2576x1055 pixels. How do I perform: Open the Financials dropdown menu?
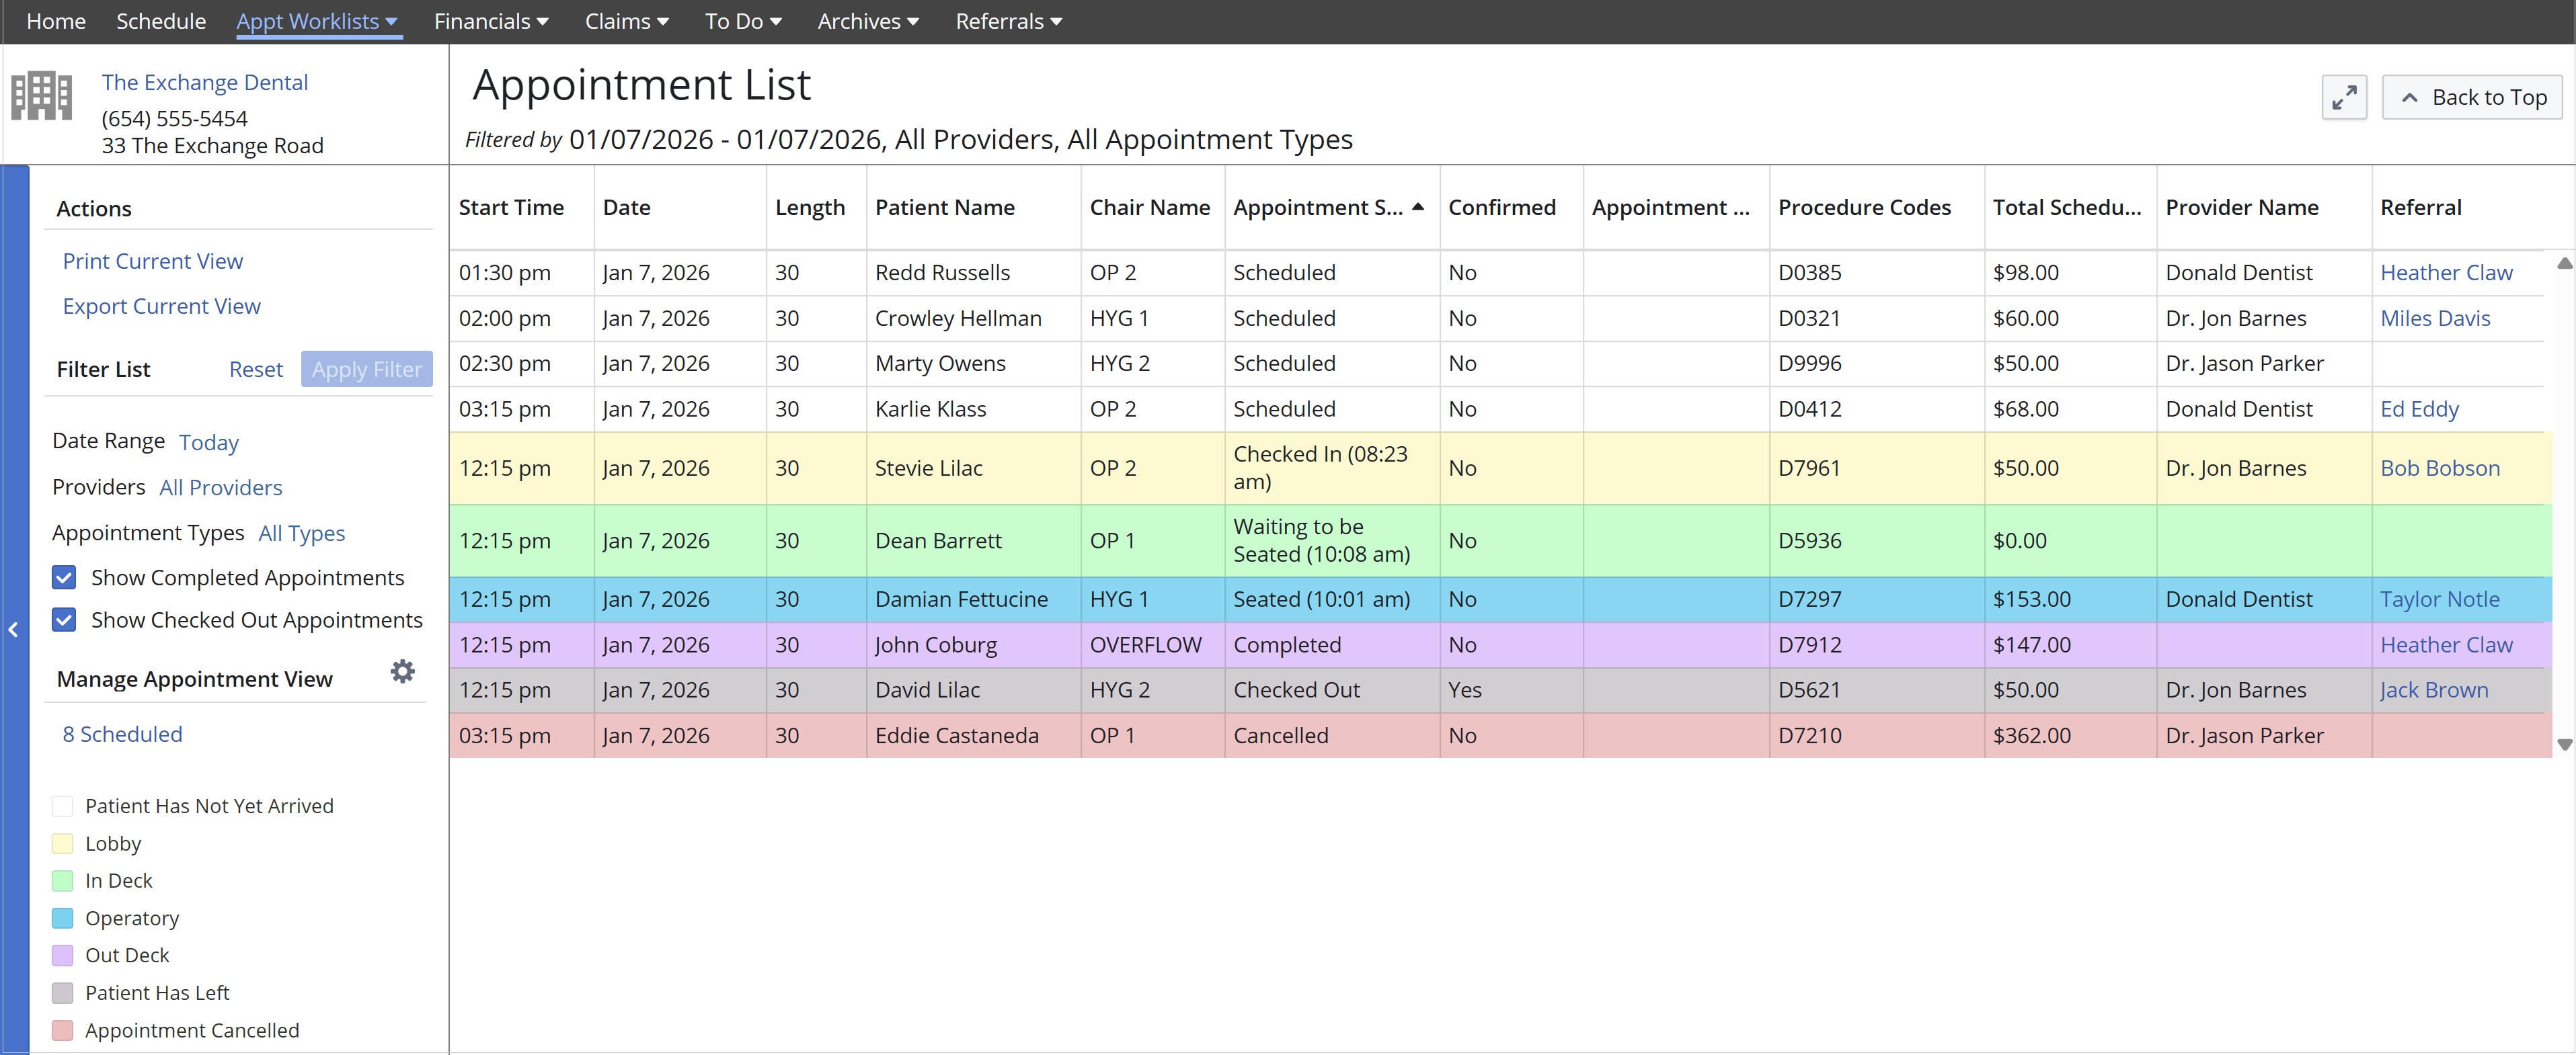point(491,21)
